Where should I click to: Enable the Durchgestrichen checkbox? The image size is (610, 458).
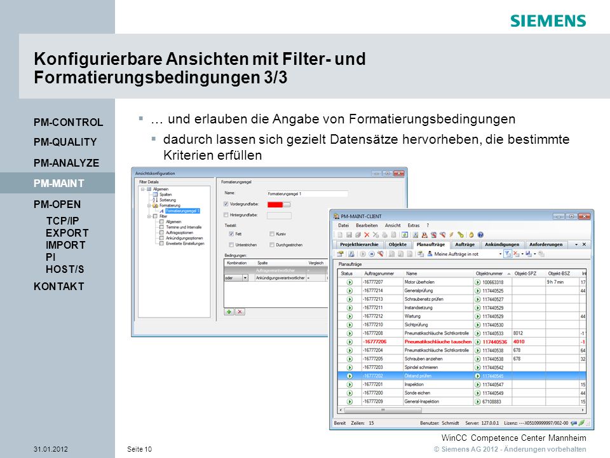tap(272, 245)
